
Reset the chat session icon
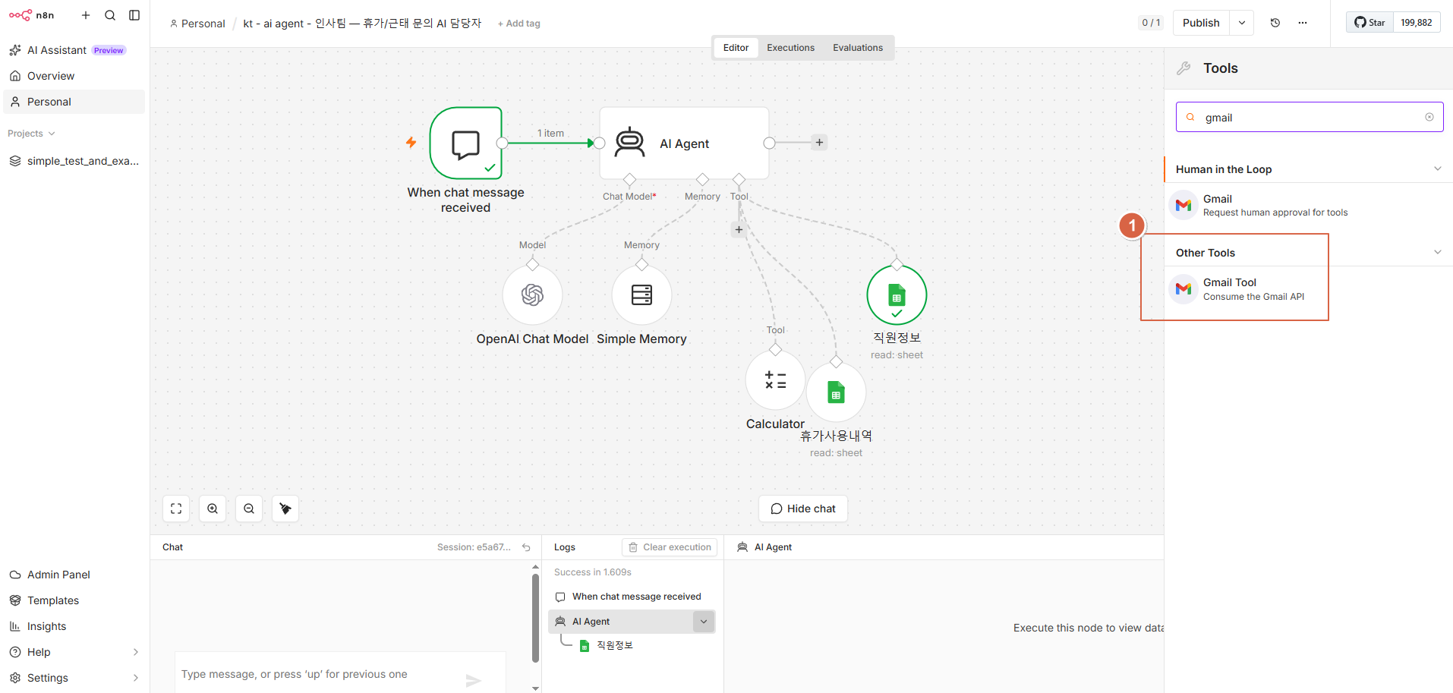(526, 547)
